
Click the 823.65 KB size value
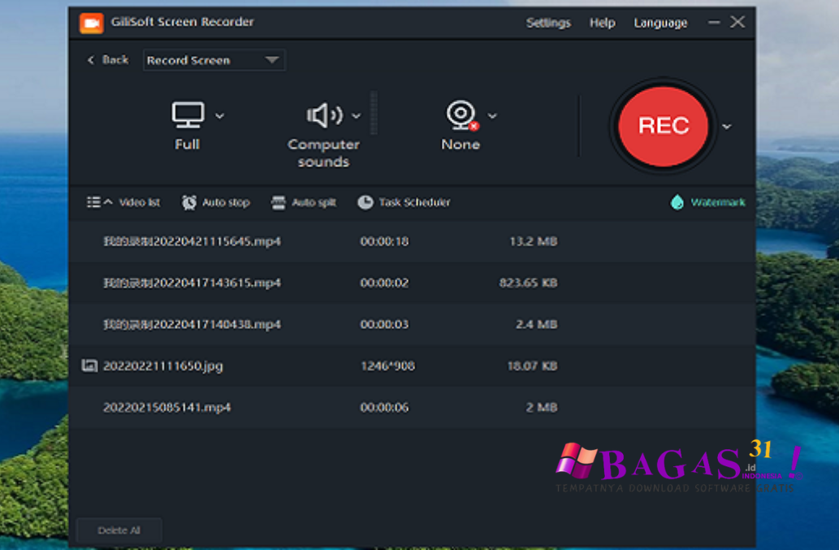click(x=528, y=283)
